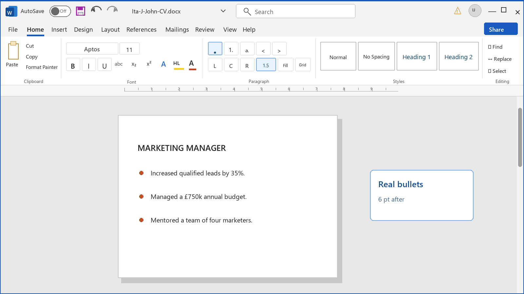Center text with the C button
This screenshot has width=524, height=294.
click(231, 65)
